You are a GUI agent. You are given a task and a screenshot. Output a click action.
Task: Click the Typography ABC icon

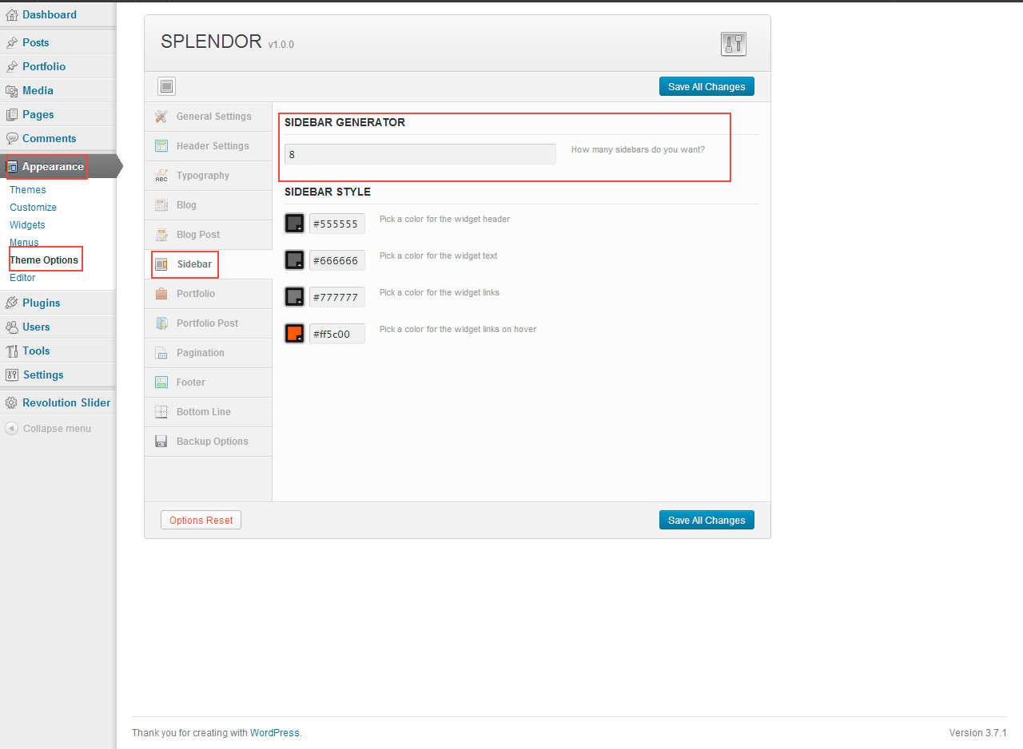(x=161, y=176)
